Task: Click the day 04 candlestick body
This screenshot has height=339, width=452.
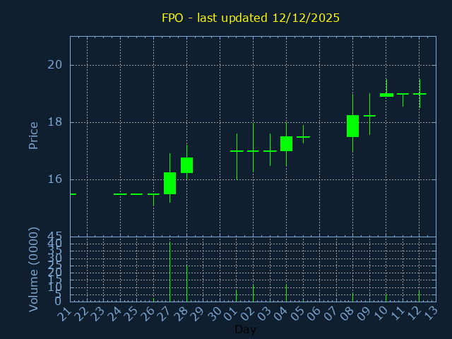Action: (286, 143)
